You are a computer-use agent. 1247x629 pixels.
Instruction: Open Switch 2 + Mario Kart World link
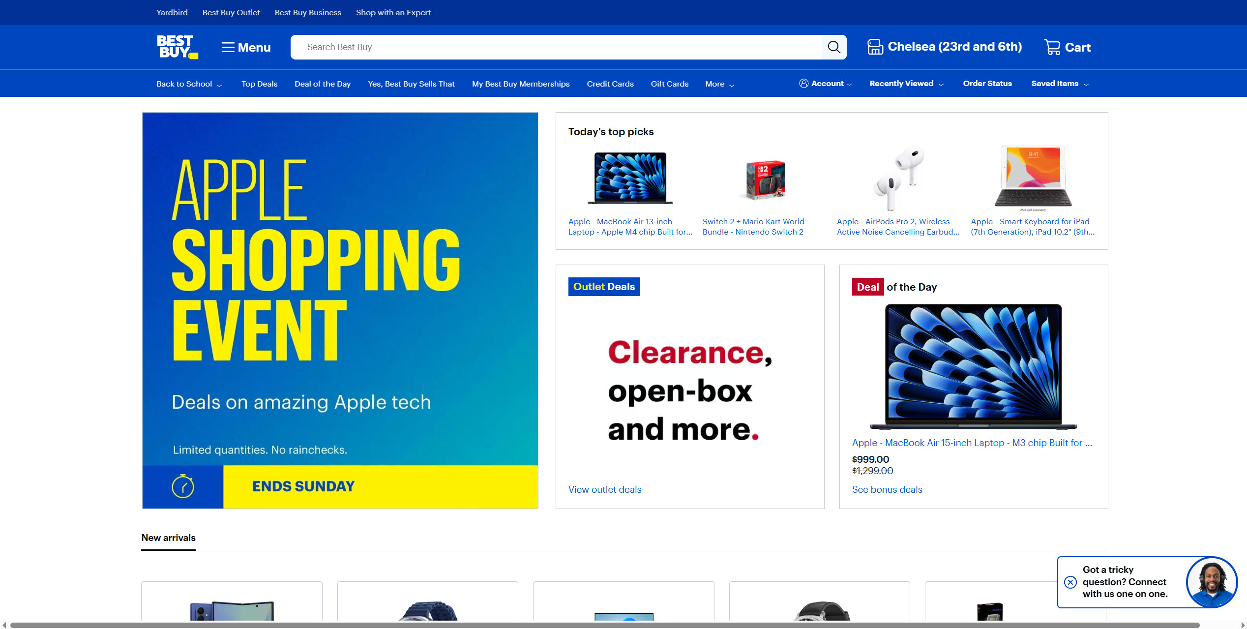pyautogui.click(x=753, y=227)
